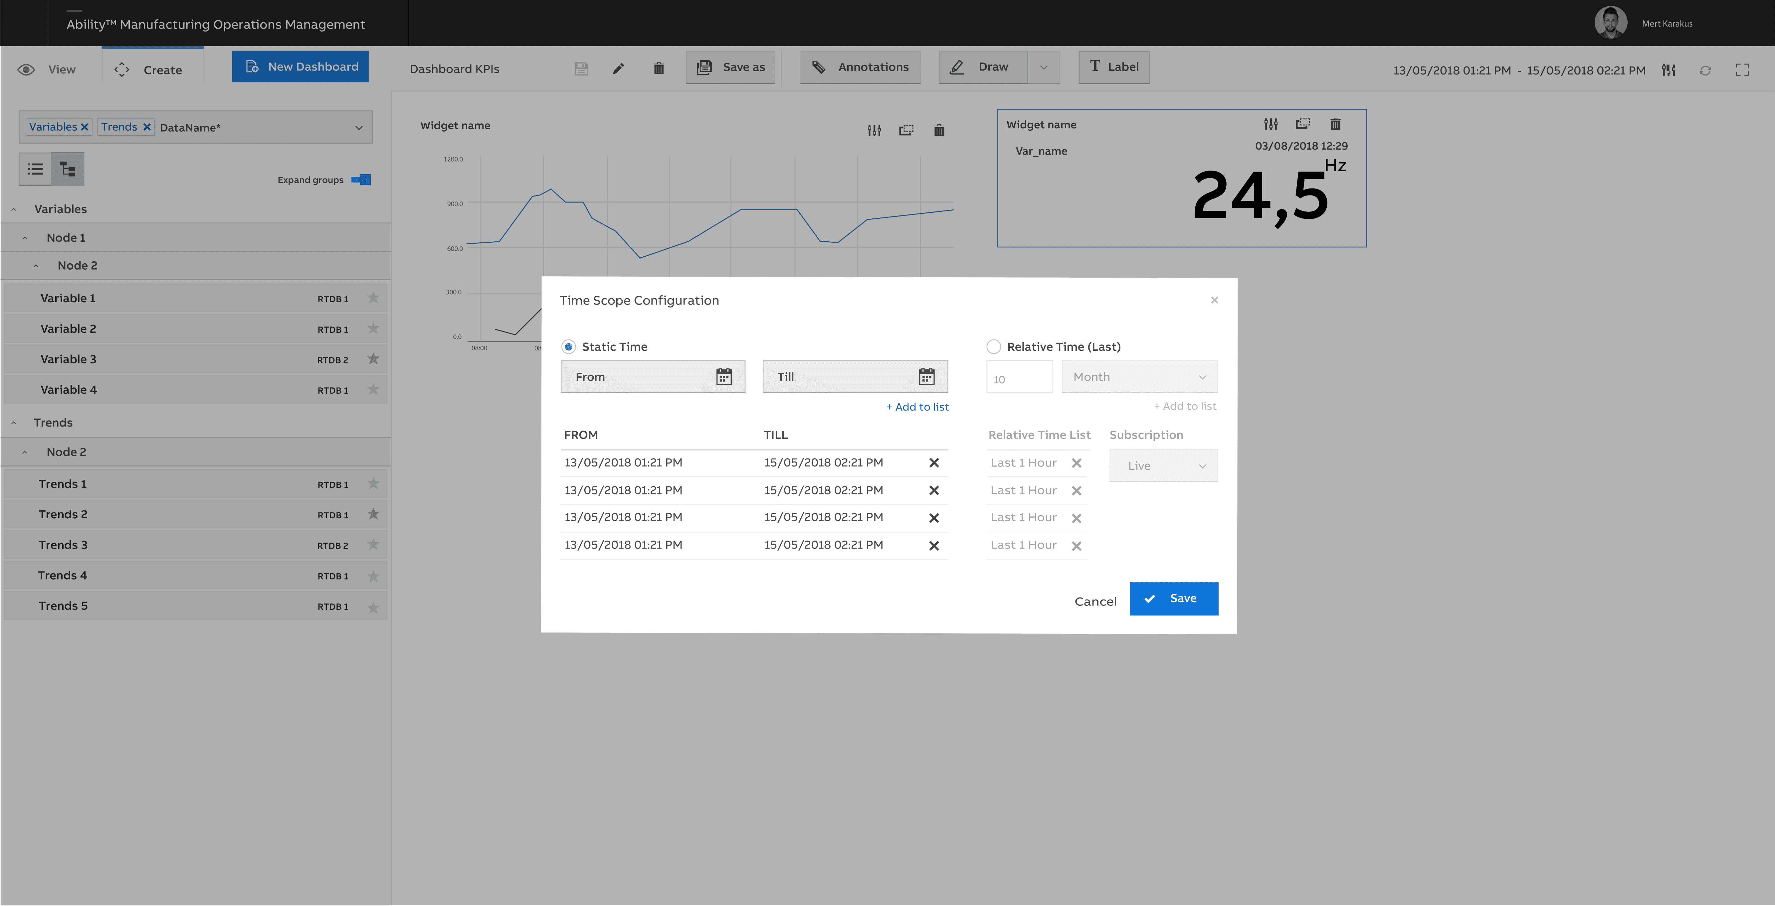Image resolution: width=1775 pixels, height=906 pixels.
Task: Click the static time Add to list link
Action: (x=917, y=407)
